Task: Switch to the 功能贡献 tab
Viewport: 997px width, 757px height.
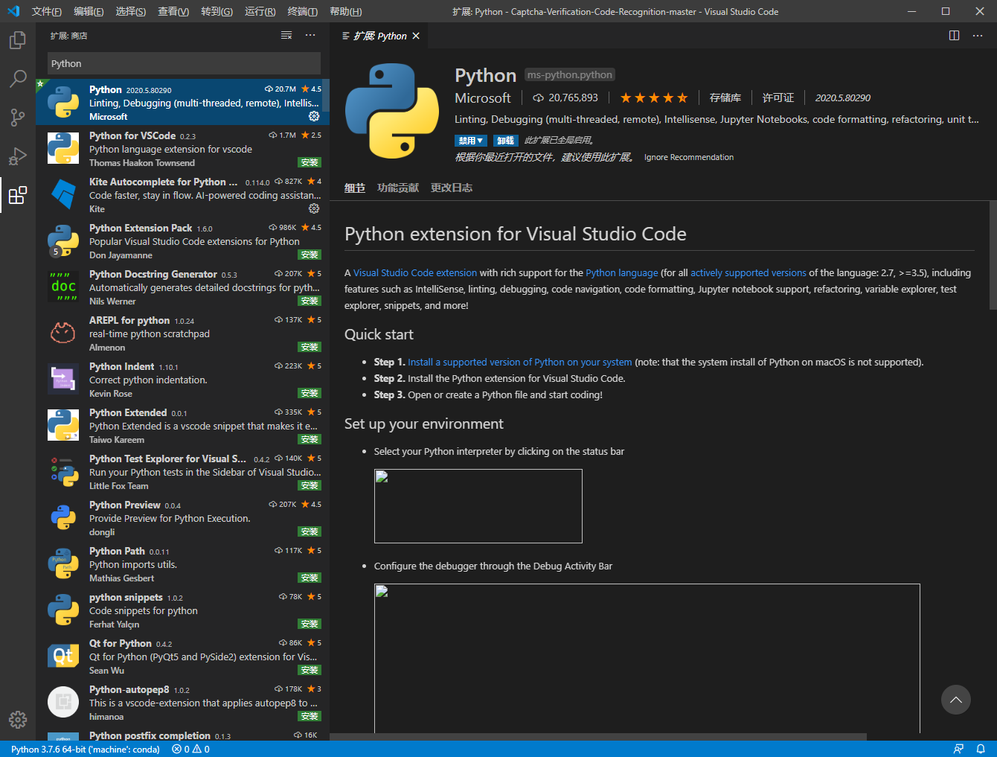Action: (397, 188)
